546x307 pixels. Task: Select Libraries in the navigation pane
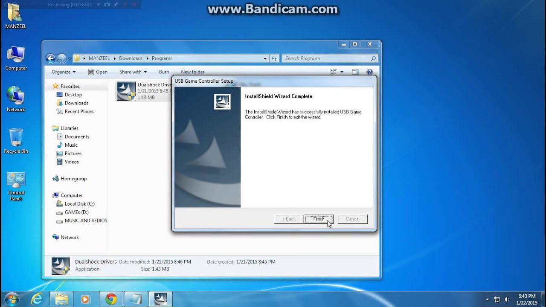tap(70, 128)
